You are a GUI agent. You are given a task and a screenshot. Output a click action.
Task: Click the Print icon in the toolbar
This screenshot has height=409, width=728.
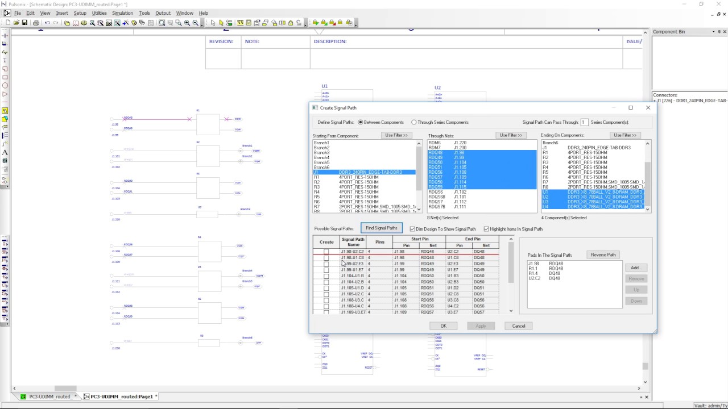[x=36, y=23]
